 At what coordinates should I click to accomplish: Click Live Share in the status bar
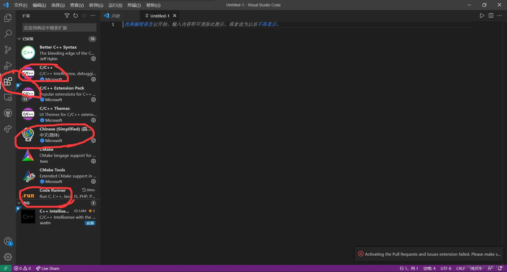tap(48, 268)
